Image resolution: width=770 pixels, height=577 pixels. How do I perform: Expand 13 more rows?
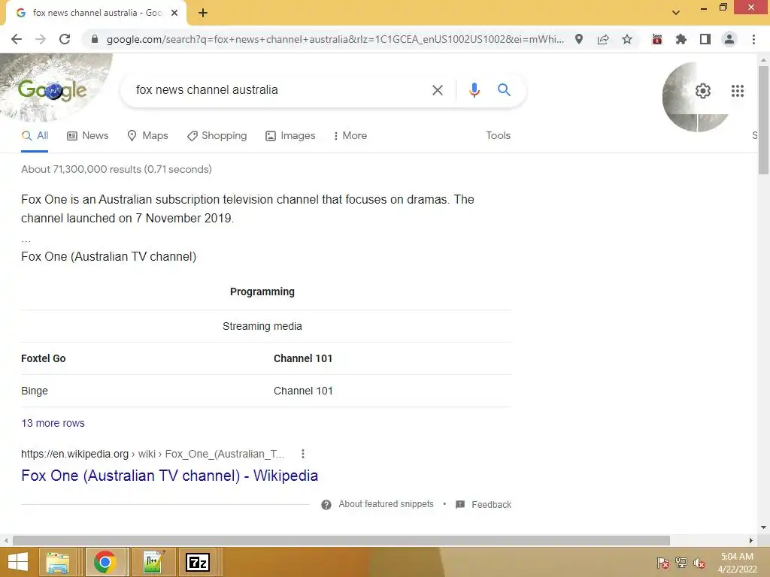pyautogui.click(x=53, y=423)
